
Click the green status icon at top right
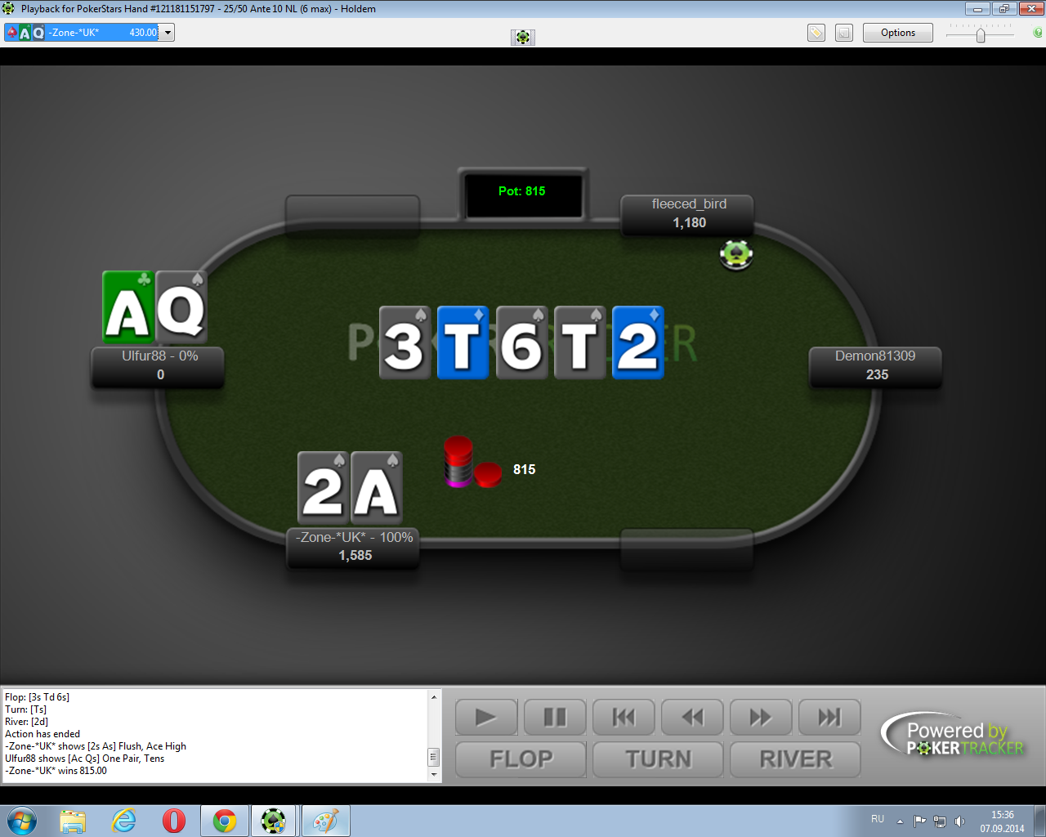(x=1037, y=33)
